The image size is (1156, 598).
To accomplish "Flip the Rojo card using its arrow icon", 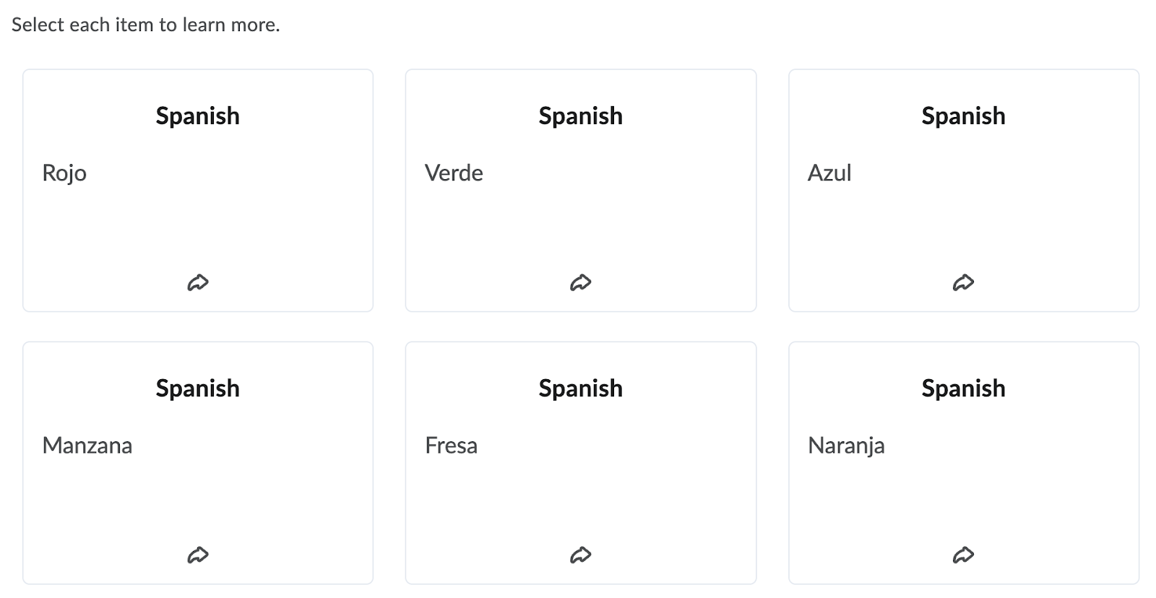I will tap(198, 282).
